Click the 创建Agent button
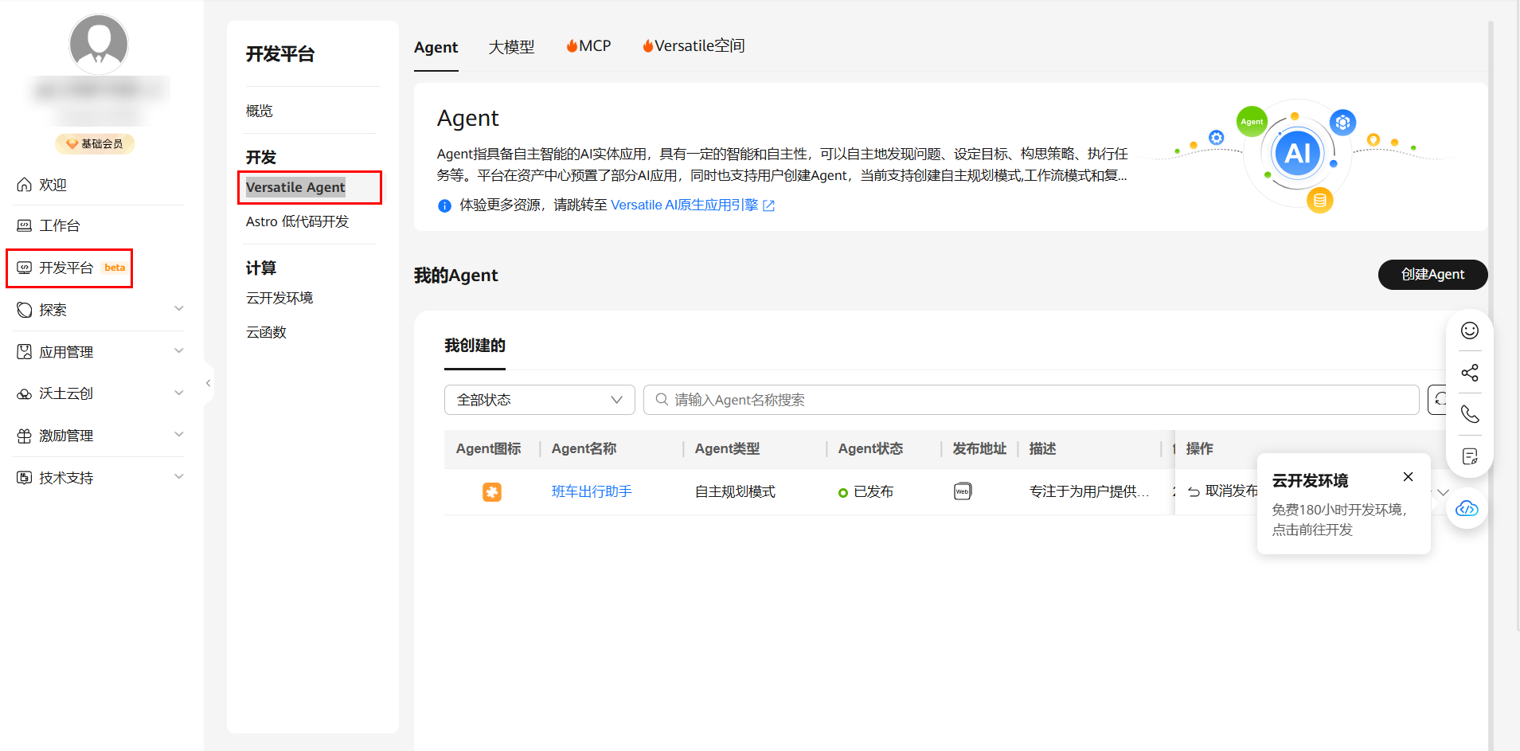 (1432, 274)
